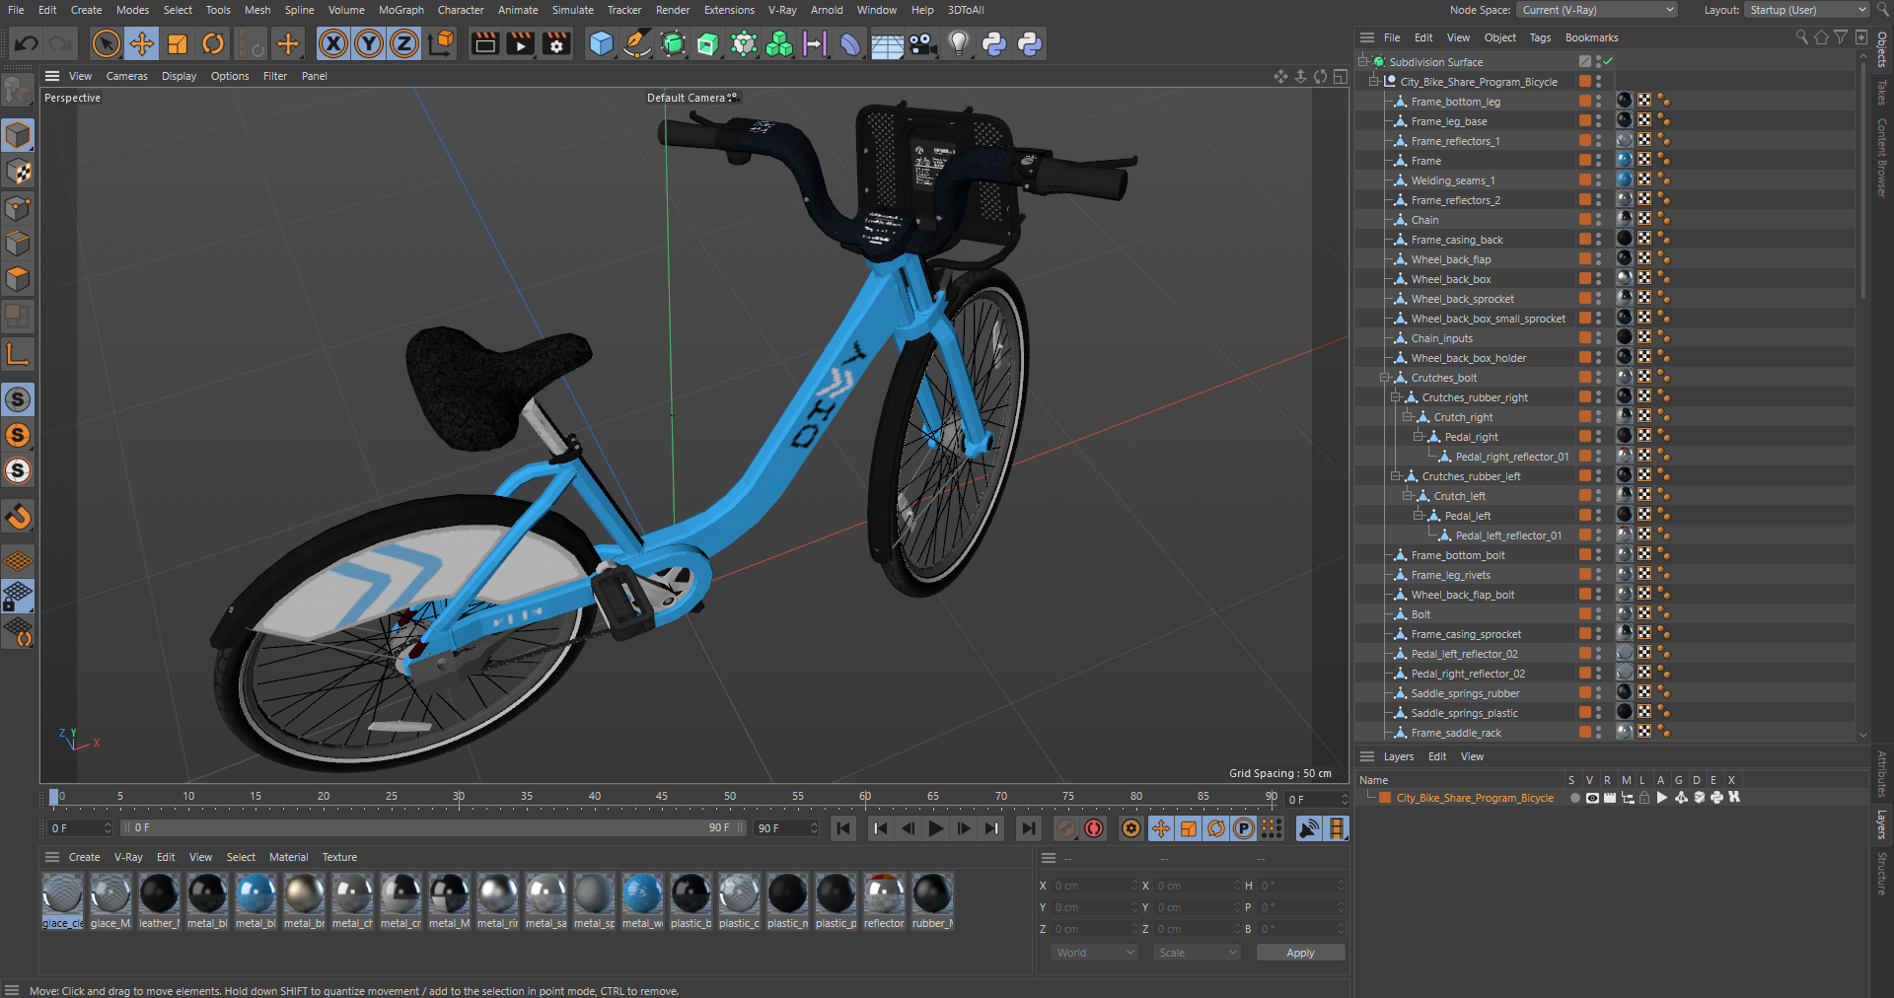
Task: Click Record Active Objects button
Action: 1065,828
